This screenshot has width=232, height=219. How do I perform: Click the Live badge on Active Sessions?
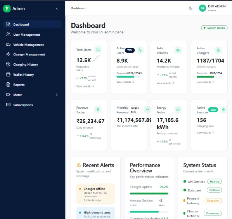click(213, 110)
